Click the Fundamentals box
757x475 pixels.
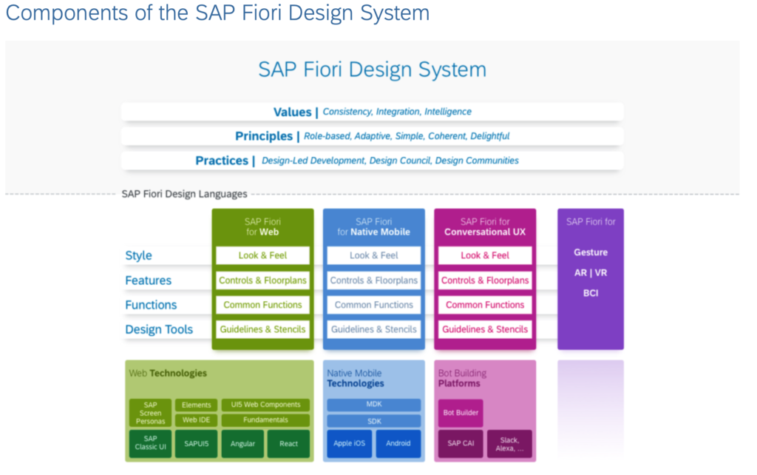(x=265, y=420)
